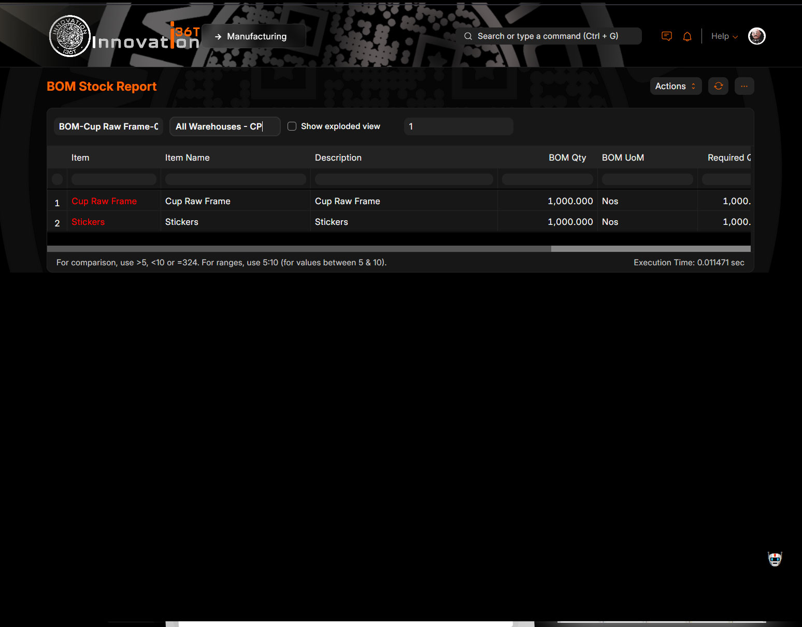Click the Innovation i36T logo
The height and width of the screenshot is (627, 802).
pos(124,36)
